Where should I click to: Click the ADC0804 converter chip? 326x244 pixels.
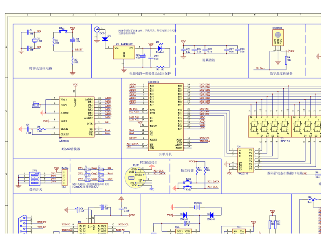pyautogui.click(x=77, y=117)
